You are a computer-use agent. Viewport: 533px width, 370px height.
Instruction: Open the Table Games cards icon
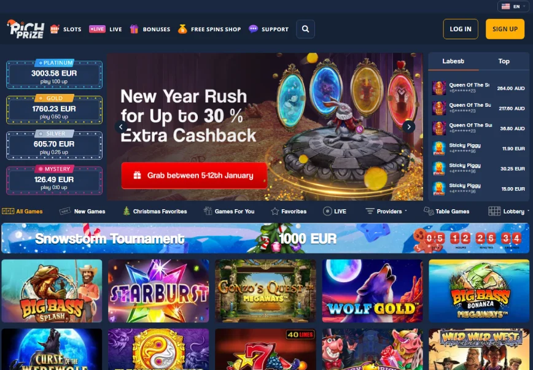point(429,211)
